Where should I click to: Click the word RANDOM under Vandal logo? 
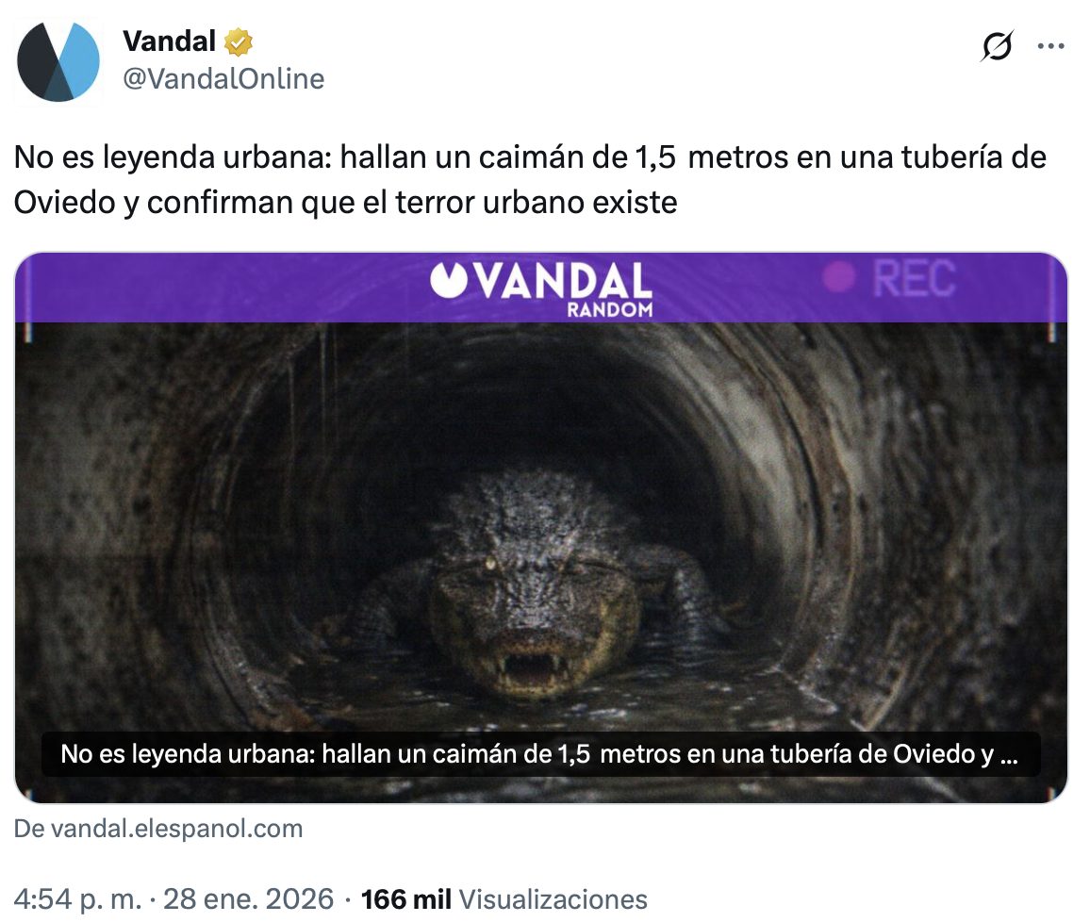coord(610,310)
